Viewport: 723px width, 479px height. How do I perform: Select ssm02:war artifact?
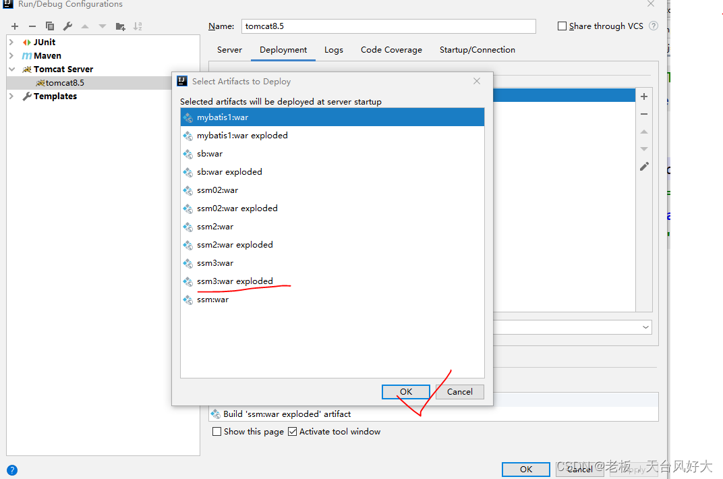(332, 190)
